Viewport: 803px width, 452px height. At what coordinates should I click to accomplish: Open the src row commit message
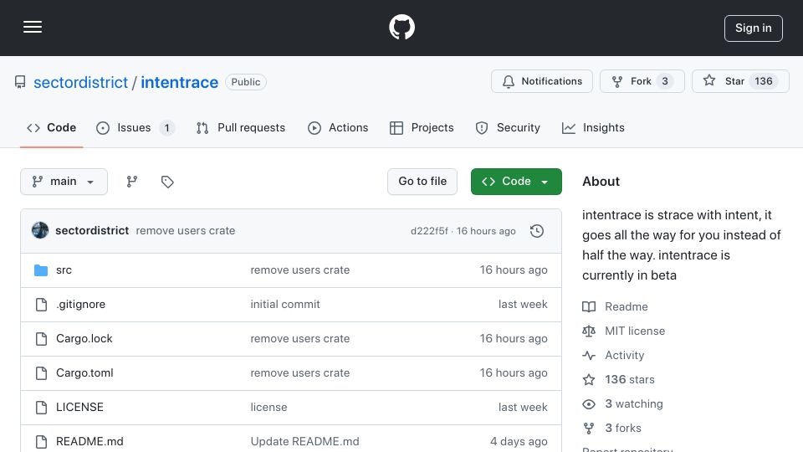coord(300,270)
